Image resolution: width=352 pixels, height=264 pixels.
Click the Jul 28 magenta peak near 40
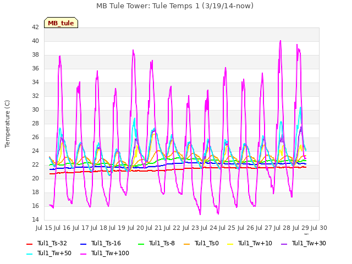[280, 41]
